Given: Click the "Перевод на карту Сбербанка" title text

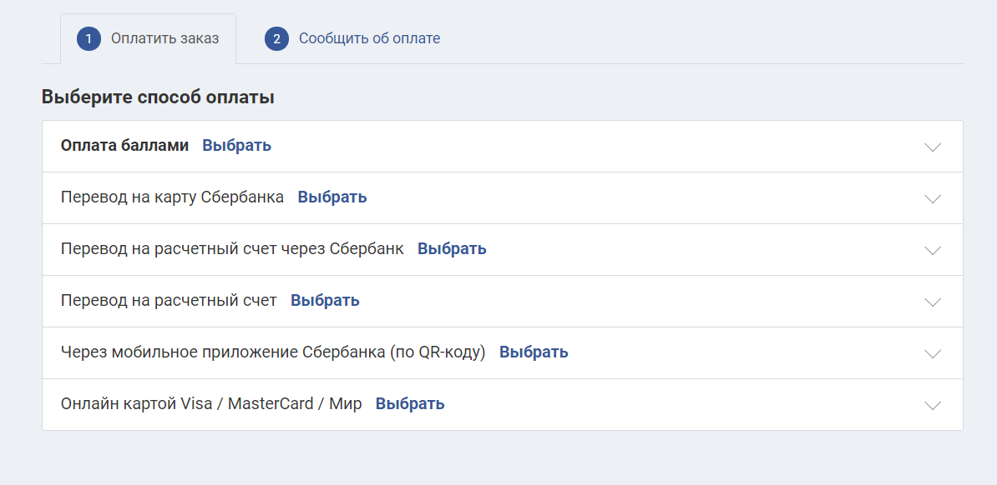Looking at the screenshot, I should (x=172, y=197).
